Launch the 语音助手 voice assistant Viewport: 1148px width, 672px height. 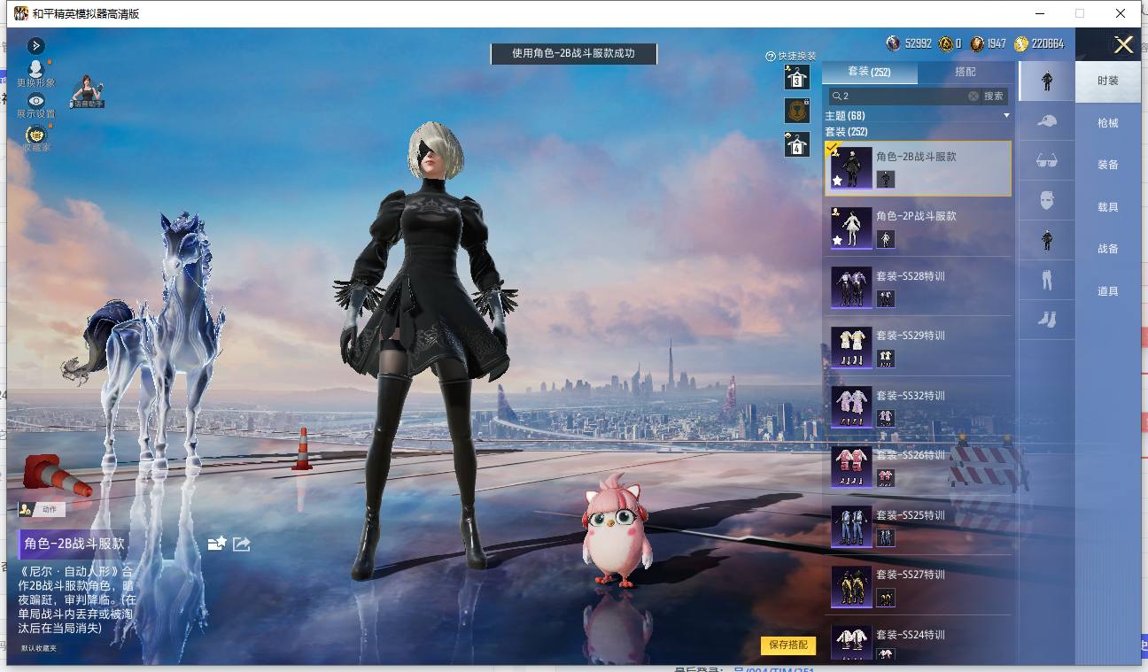pos(88,91)
